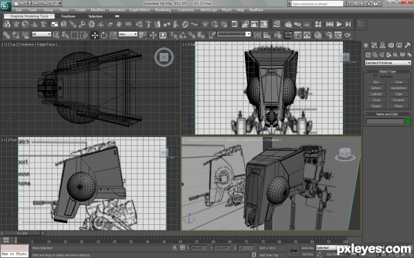Click the Render Production teapot icon
414x258 pixels.
[348, 35]
